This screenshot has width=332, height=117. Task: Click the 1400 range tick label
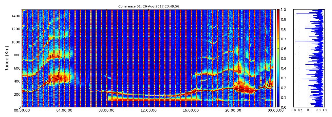[16, 16]
